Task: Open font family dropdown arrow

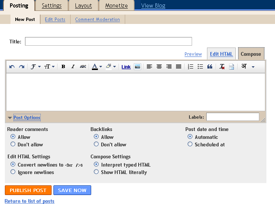Action: [40, 67]
